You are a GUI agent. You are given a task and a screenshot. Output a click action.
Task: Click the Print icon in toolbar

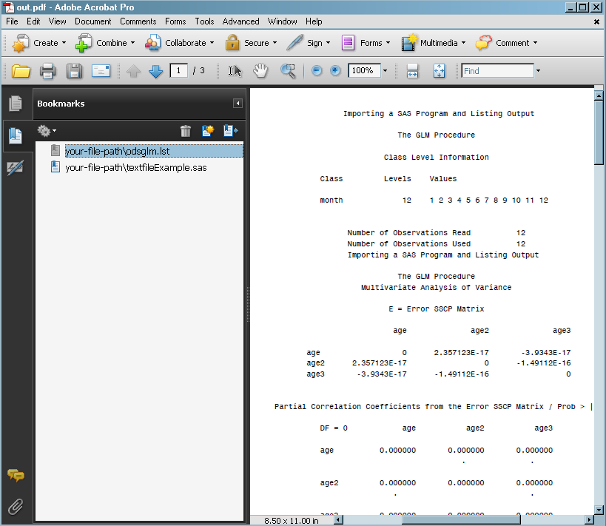[x=47, y=71]
